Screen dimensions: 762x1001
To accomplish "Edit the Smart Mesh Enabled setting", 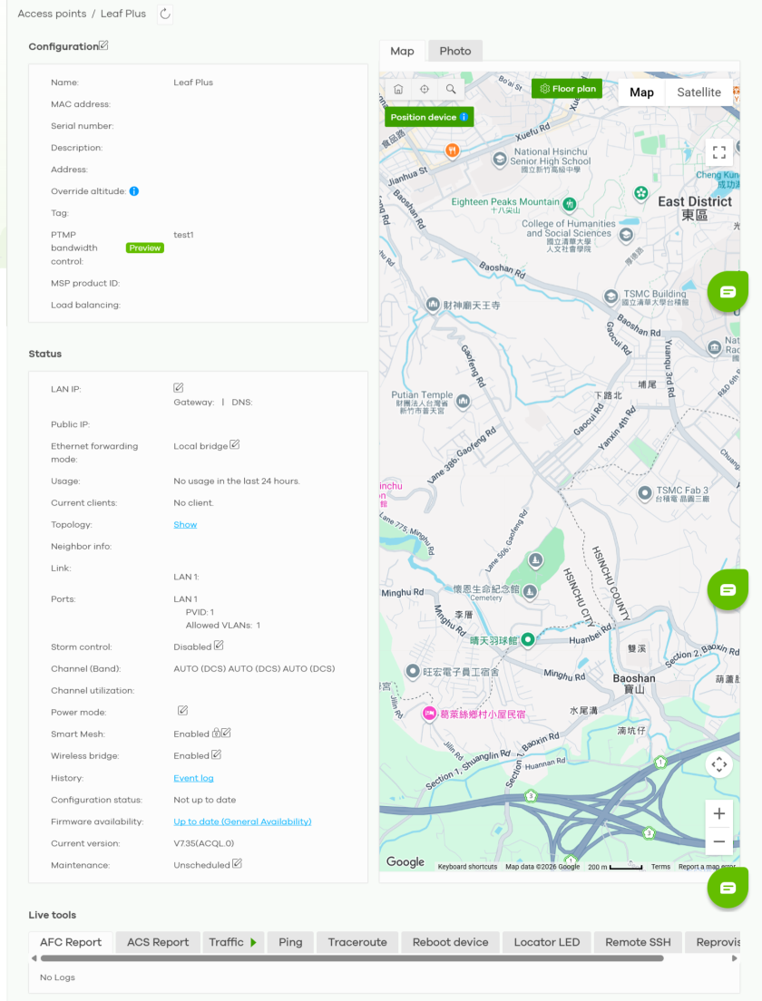I will [x=226, y=733].
